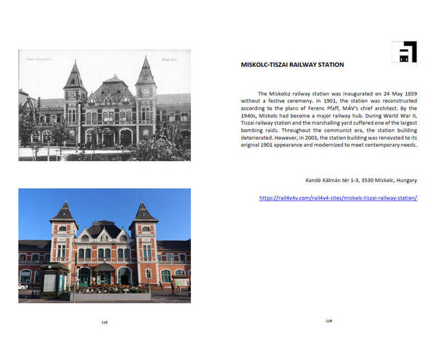Click the name Ferenc Pfaff in the text
This screenshot has width=443, height=341.
pyautogui.click(x=308, y=108)
